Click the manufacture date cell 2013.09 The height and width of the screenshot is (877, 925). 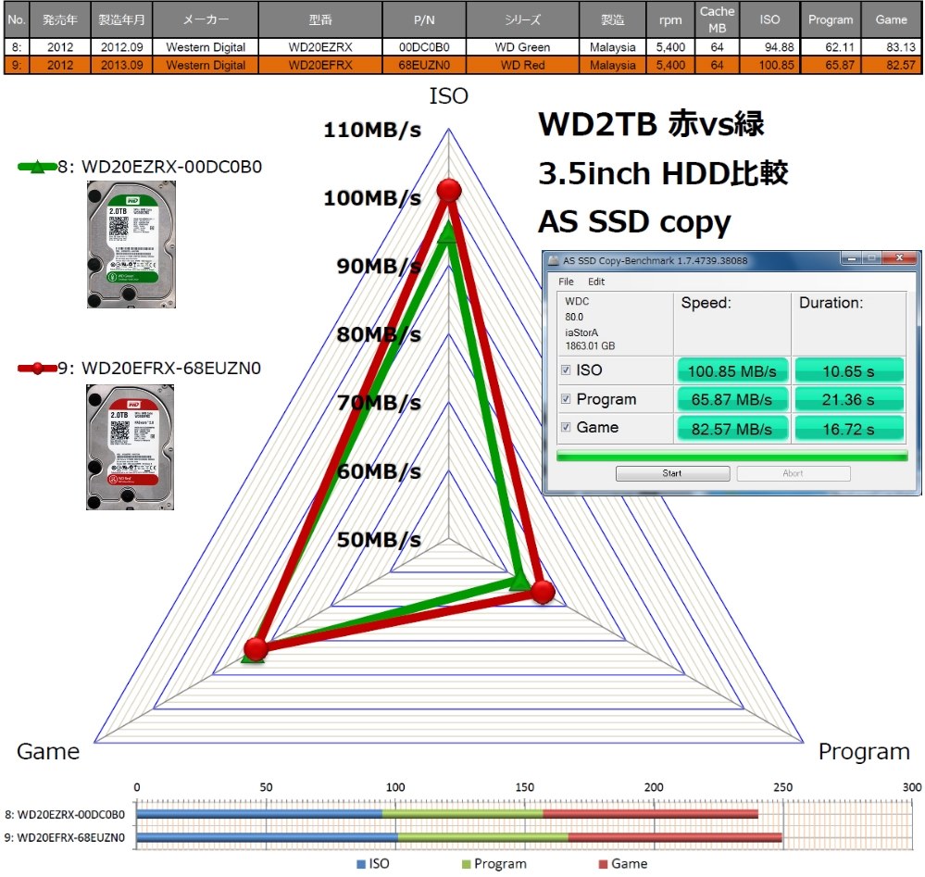[x=121, y=65]
